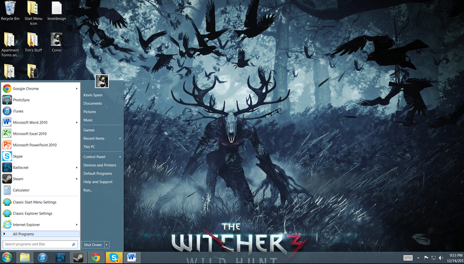Select the leveldesign file on desktop
Viewport: 464px width, 264px height.
point(56,10)
